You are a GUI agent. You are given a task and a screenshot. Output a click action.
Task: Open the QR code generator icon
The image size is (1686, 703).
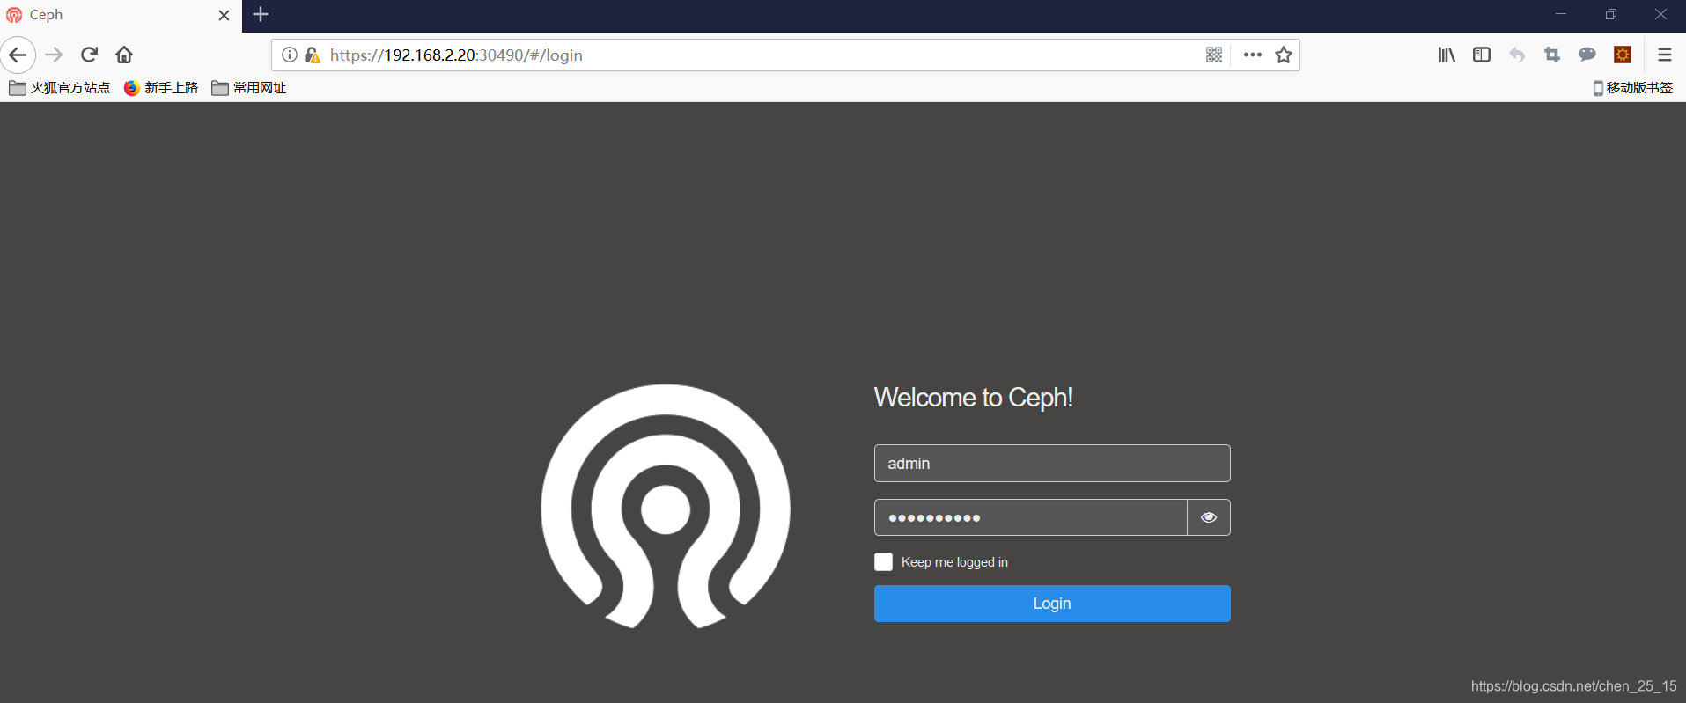coord(1214,55)
